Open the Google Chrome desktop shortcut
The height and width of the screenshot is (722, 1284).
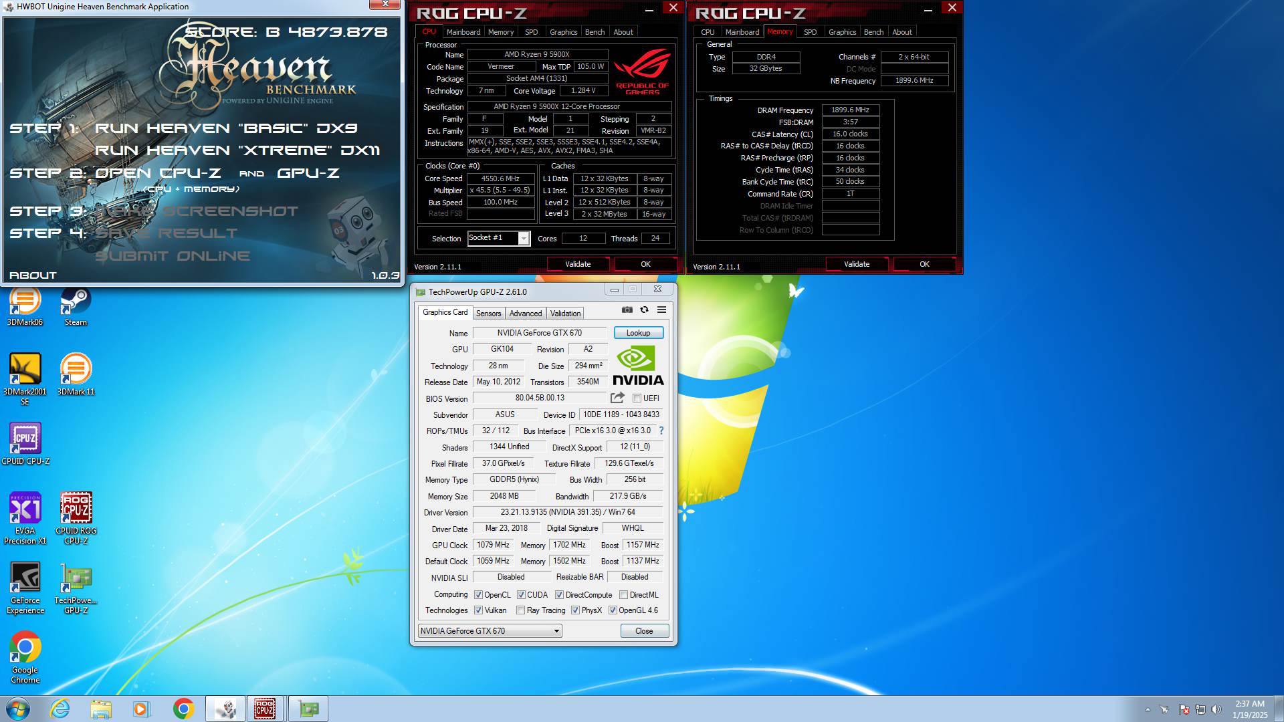tap(25, 658)
